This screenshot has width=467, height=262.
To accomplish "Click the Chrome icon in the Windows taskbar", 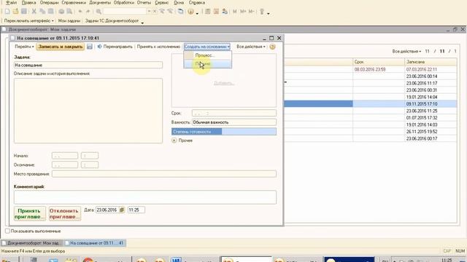I will [88, 260].
